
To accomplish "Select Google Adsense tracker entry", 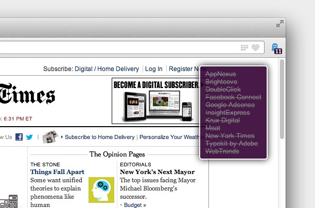I will click(x=230, y=105).
